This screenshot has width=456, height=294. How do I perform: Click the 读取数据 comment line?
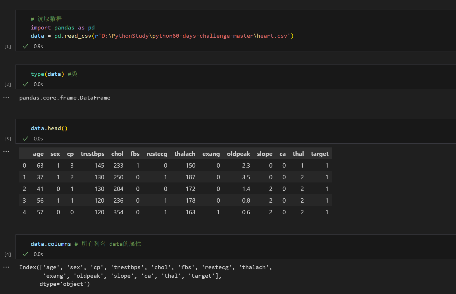(46, 19)
